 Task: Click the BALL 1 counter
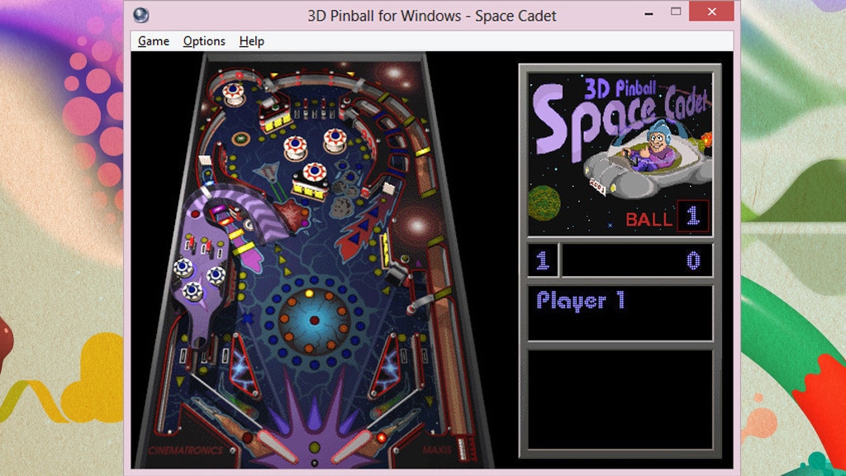click(667, 217)
